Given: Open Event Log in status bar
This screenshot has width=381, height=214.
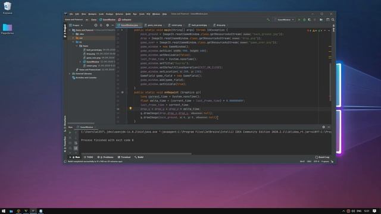Looking at the screenshot, I should point(322,157).
